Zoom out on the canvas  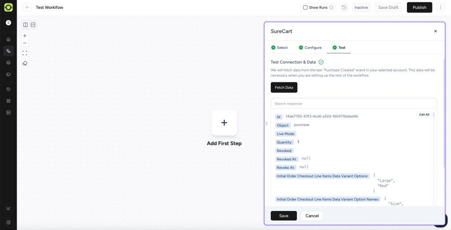click(25, 43)
